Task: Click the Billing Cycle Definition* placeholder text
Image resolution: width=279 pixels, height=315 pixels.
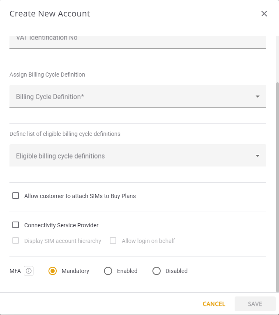Action: pyautogui.click(x=50, y=97)
